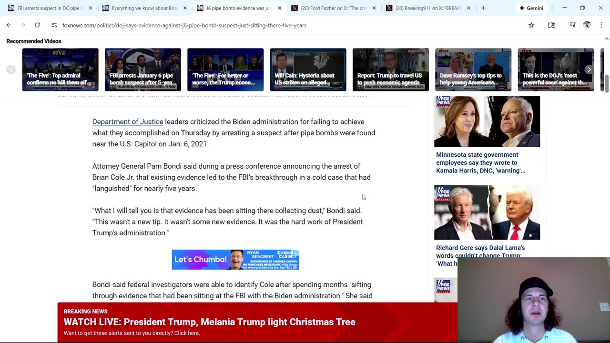Switch to Ford Fischer on X tab
This screenshot has width=610, height=343.
pyautogui.click(x=334, y=8)
